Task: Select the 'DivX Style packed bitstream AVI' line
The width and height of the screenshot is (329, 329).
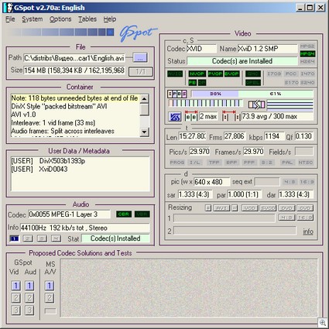Action: click(x=59, y=106)
